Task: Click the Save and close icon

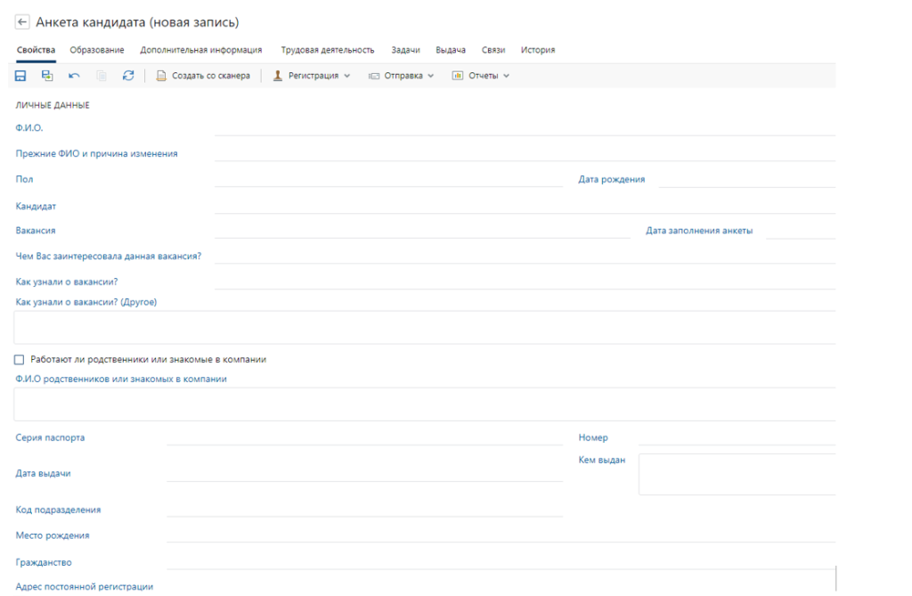Action: [x=47, y=76]
